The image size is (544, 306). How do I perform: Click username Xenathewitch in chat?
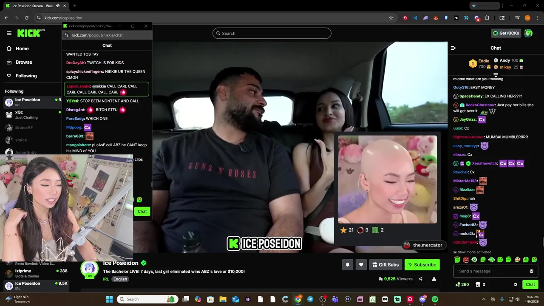(x=484, y=163)
